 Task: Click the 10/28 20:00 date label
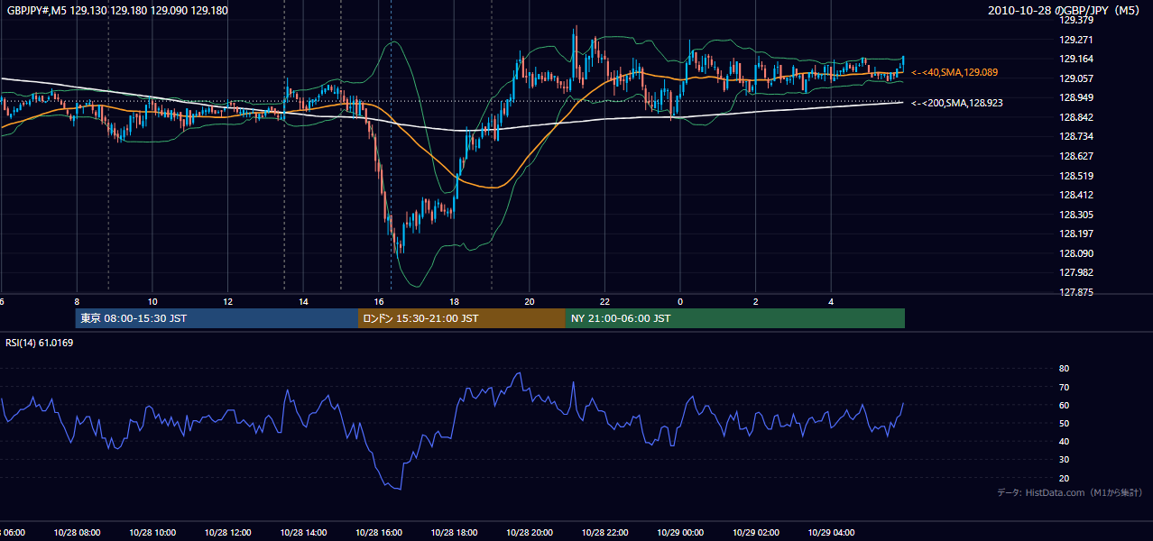tap(530, 532)
